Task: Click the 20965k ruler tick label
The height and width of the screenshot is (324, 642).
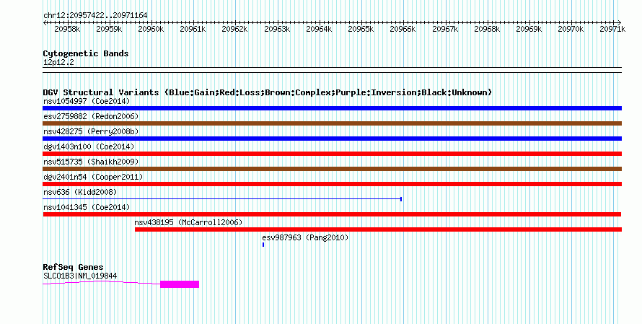Action: (x=361, y=29)
